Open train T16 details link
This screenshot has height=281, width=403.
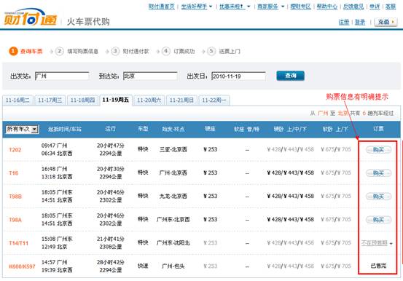(x=13, y=173)
